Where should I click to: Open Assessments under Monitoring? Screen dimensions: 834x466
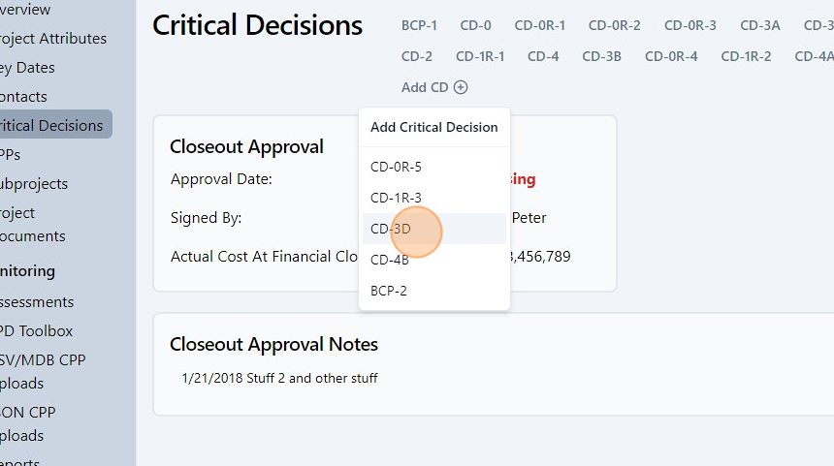coord(37,301)
